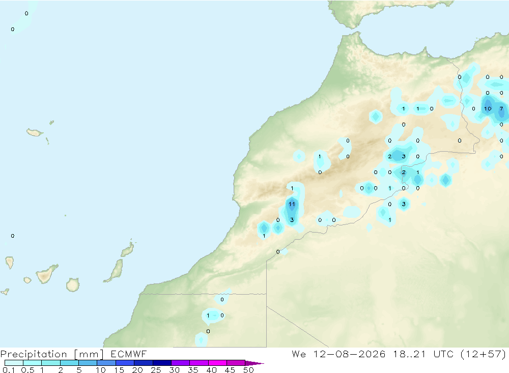Click the 'We 12-08-2026' date text
The height and width of the screenshot is (373, 509).
tap(338, 354)
